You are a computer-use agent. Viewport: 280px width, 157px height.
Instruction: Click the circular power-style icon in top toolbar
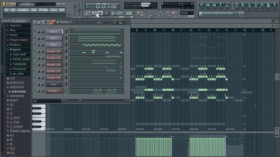[236, 5]
